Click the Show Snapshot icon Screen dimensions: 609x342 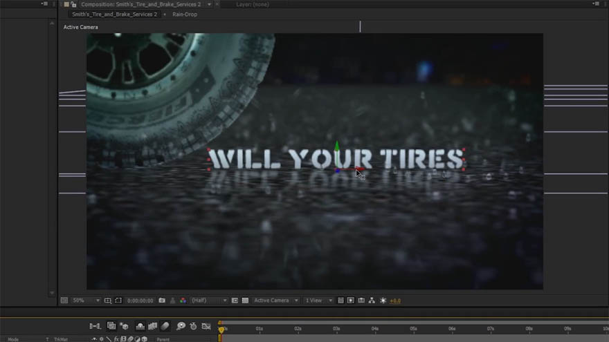pos(172,301)
